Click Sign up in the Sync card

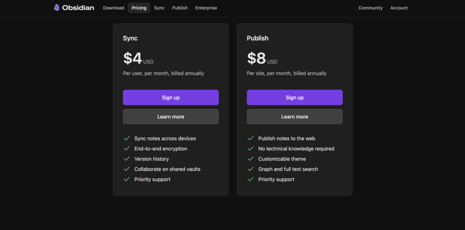[171, 97]
